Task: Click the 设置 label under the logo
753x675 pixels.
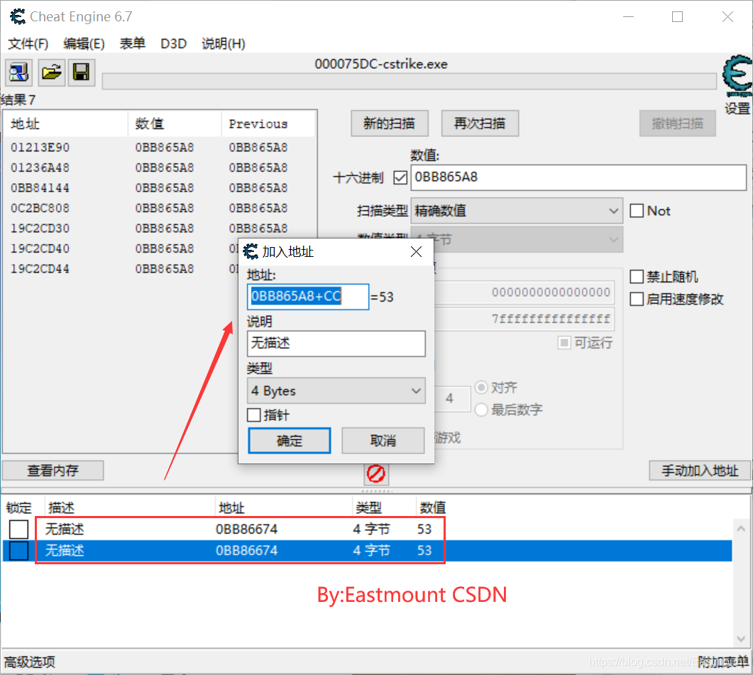Action: coord(737,109)
